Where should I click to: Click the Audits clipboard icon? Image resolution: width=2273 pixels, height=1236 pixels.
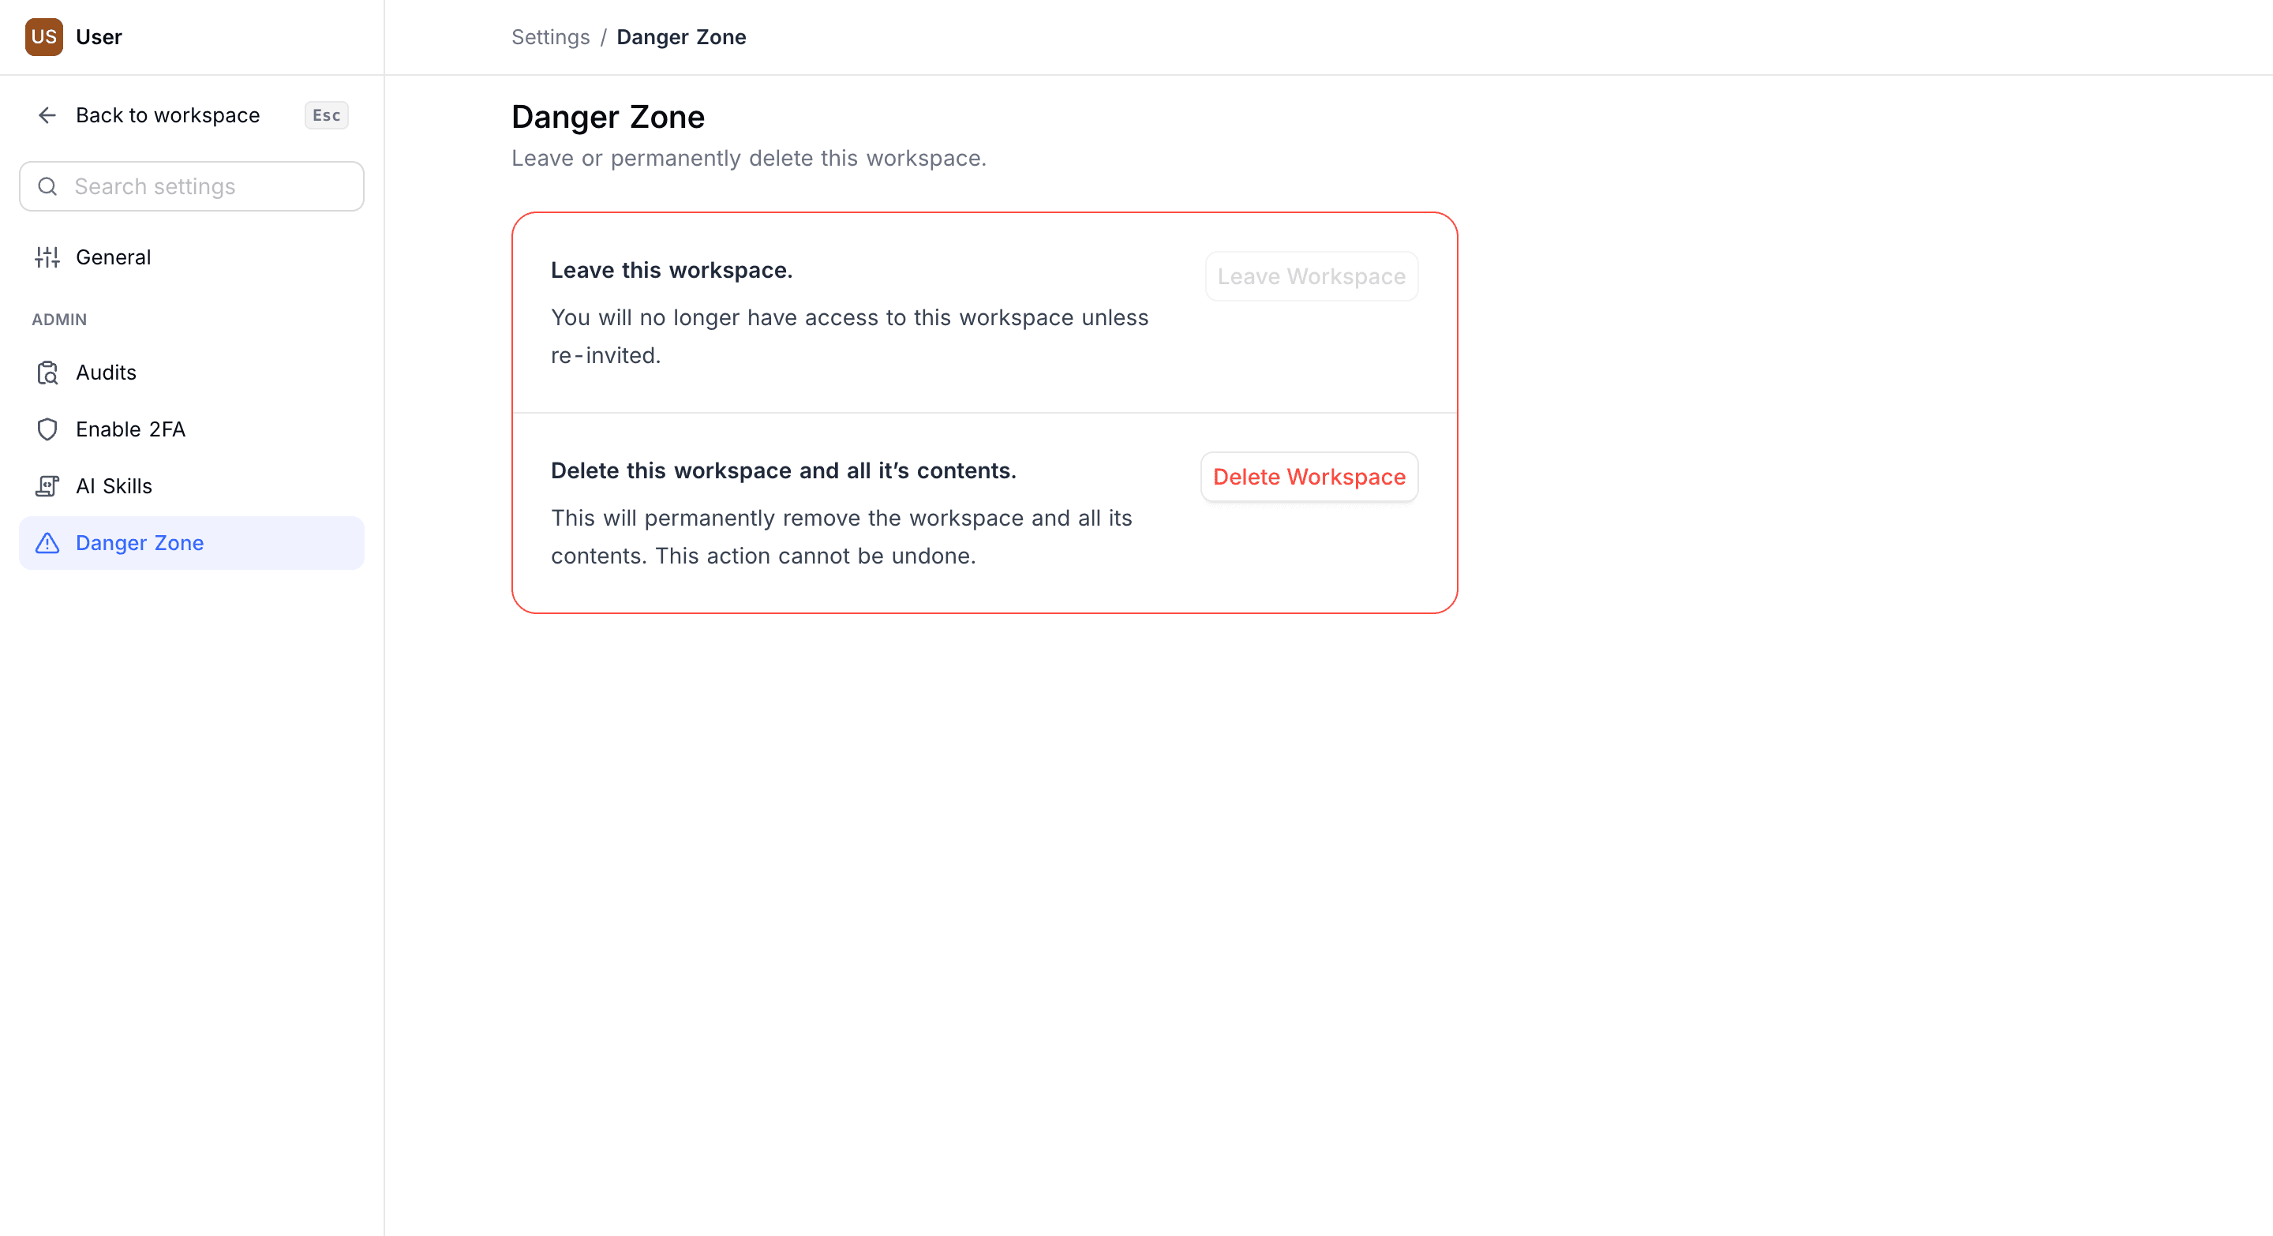[47, 373]
